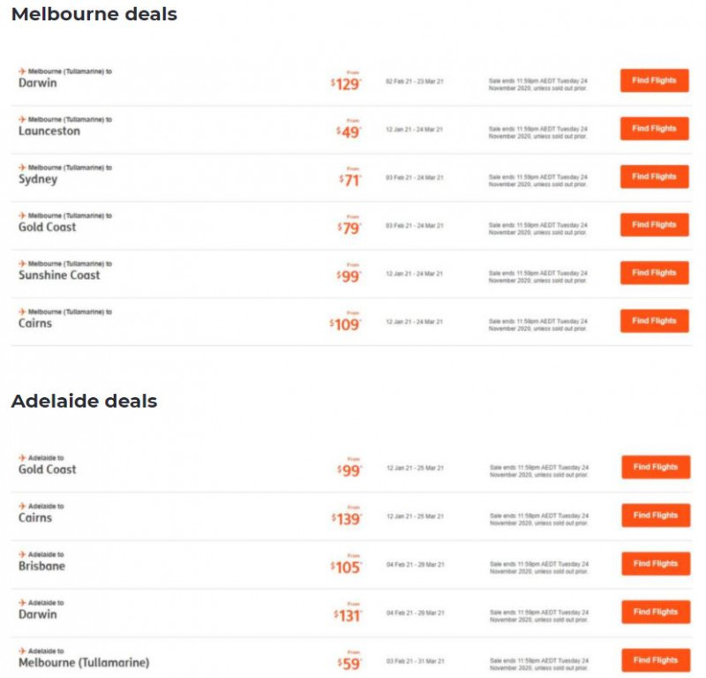Find flights for the $49 Launceston deal
706x678 pixels.
[x=654, y=129]
